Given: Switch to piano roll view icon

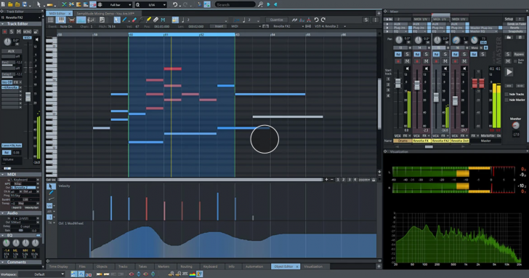Looking at the screenshot, I should click(61, 20).
